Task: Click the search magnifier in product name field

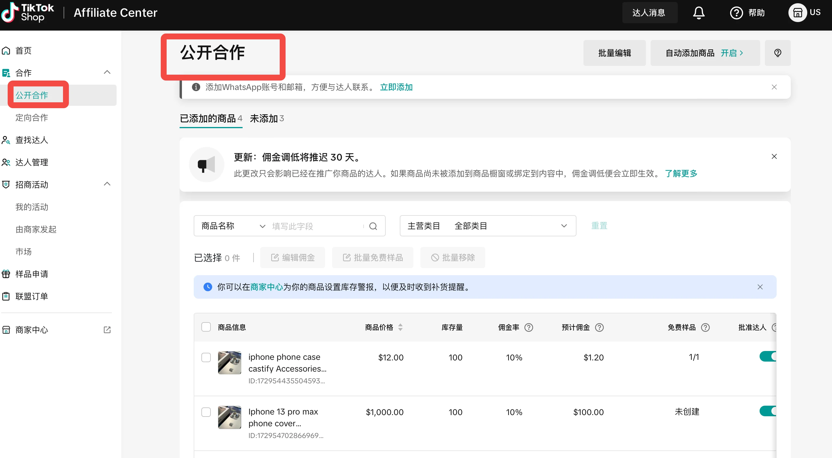Action: 374,226
